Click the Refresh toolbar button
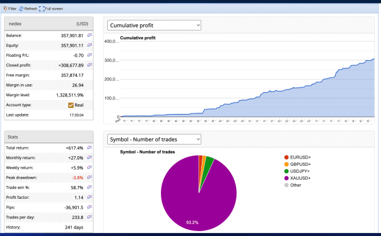The image size is (381, 236). pos(28,9)
